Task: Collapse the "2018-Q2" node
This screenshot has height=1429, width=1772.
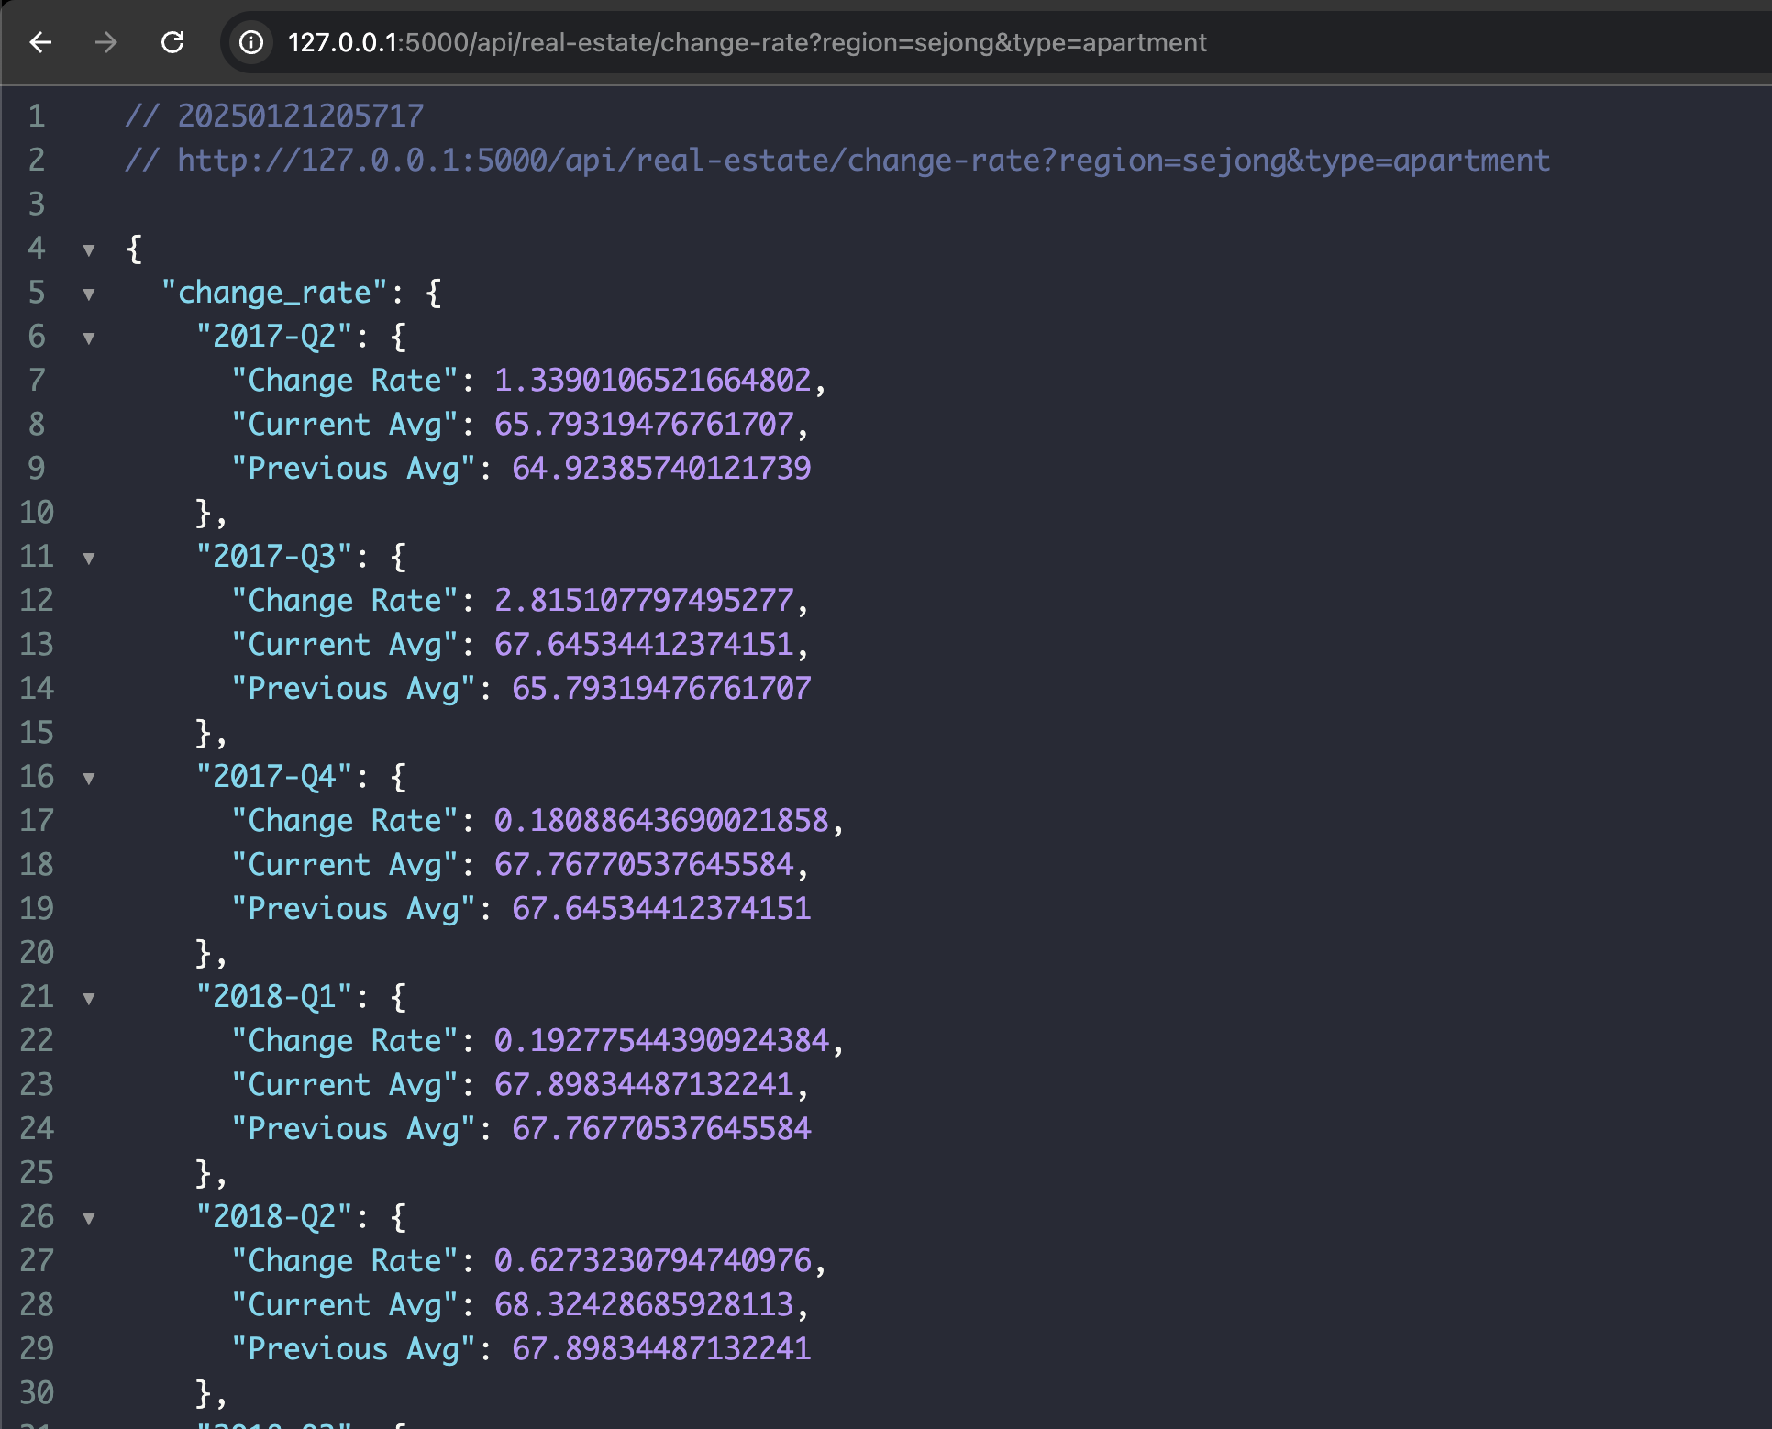Action: [x=89, y=1218]
